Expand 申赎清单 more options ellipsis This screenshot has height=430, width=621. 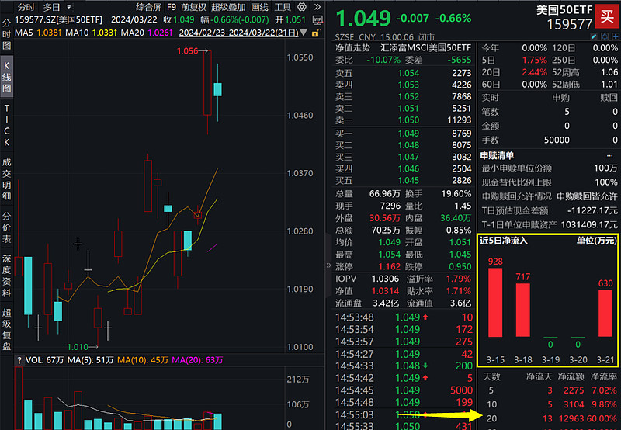(609, 155)
